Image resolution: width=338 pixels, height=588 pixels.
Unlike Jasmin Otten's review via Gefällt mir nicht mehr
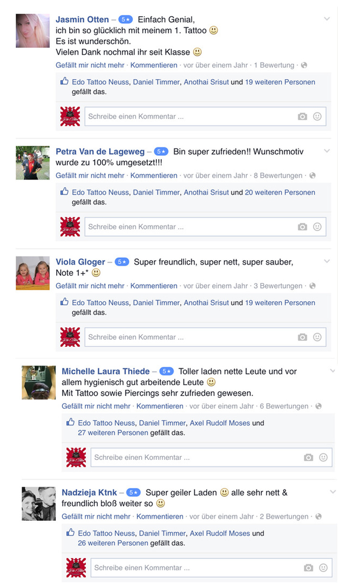(x=90, y=65)
